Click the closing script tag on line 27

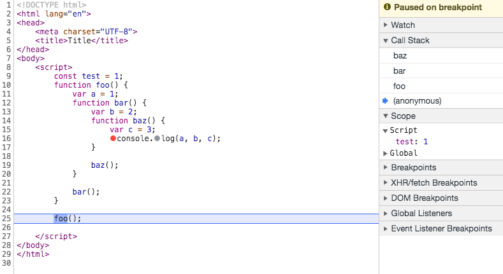56,236
